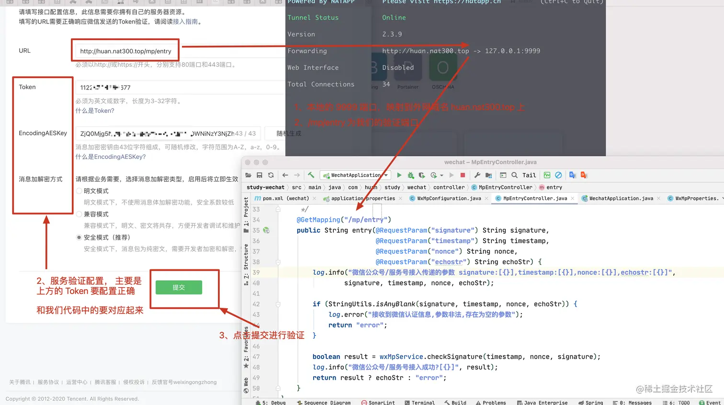The height and width of the screenshot is (405, 724).
Task: Collapse the if block at line 42
Action: coord(278,304)
